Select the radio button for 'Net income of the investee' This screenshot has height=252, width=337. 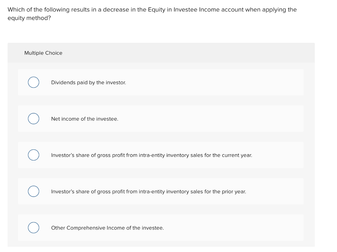33,118
